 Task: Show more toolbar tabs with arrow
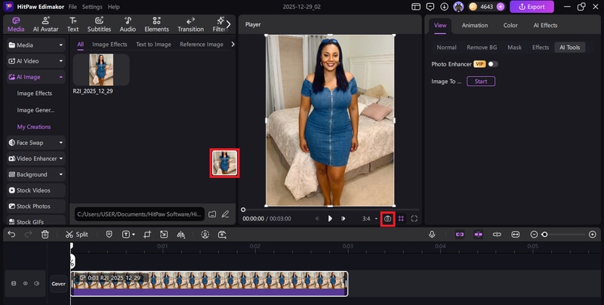click(229, 25)
